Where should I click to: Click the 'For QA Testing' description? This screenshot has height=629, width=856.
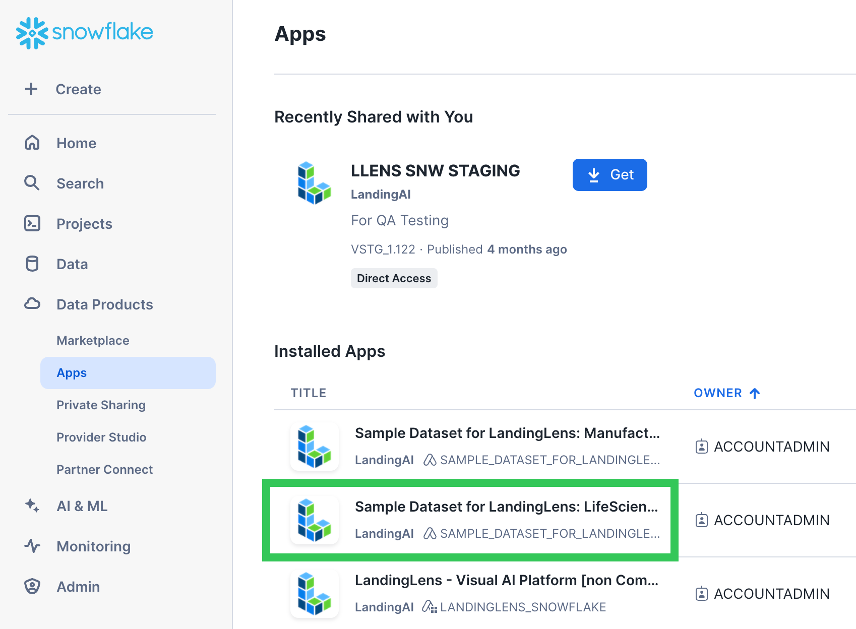pos(400,221)
